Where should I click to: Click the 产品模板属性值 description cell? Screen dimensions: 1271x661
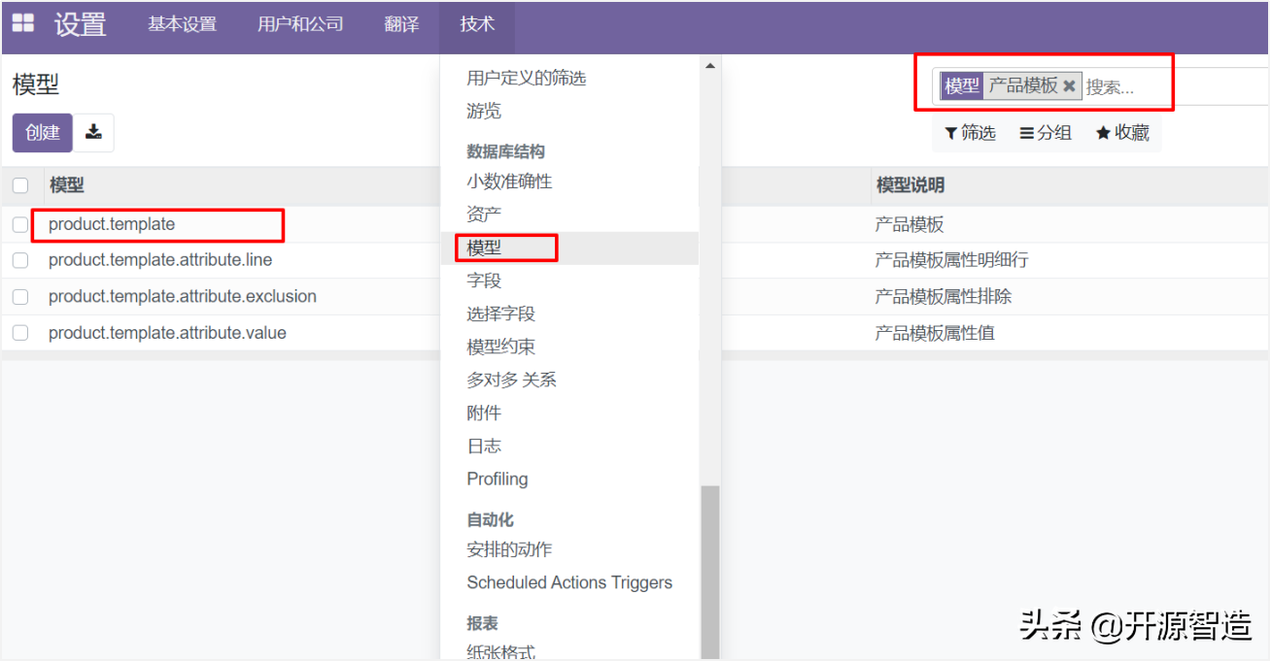[x=935, y=333]
